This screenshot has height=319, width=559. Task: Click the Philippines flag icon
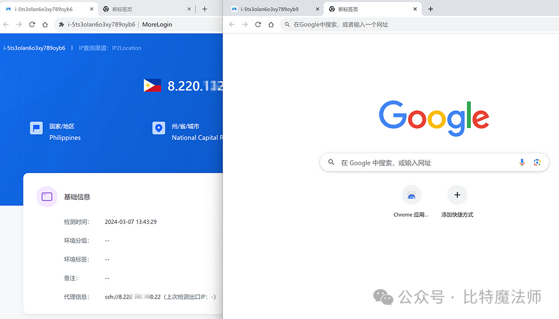click(152, 85)
